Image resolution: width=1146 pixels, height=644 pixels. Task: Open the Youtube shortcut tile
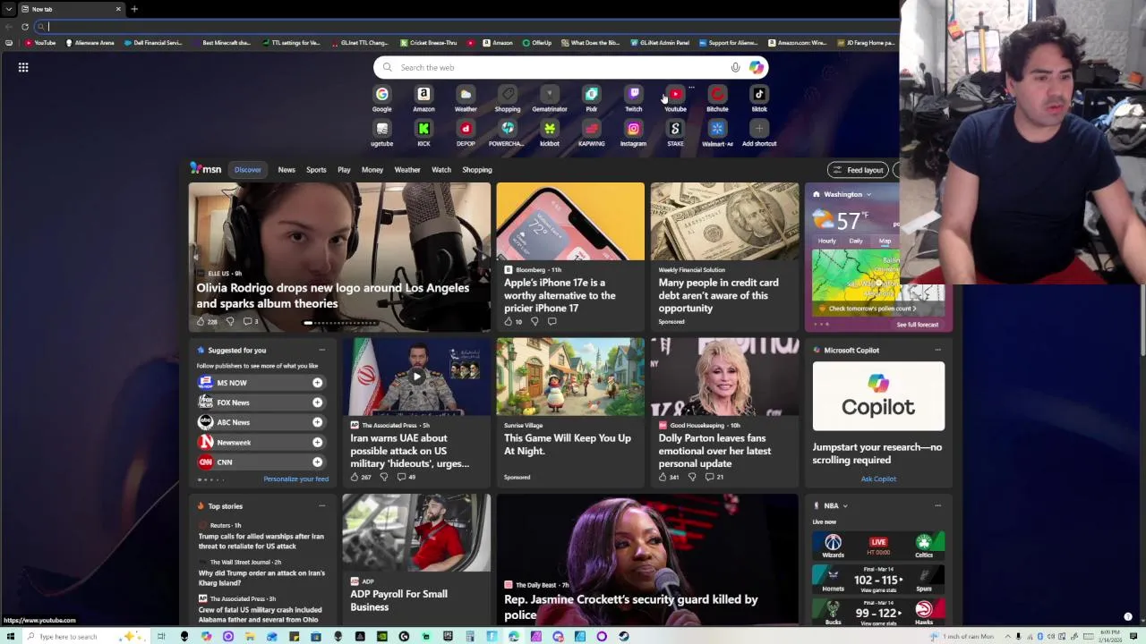(x=675, y=98)
